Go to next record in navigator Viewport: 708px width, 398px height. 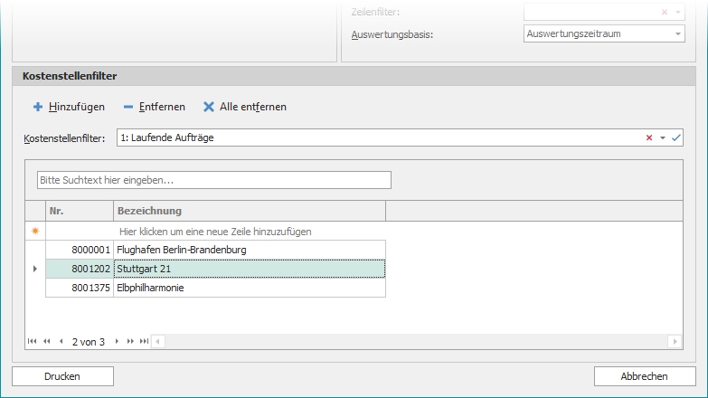(117, 341)
